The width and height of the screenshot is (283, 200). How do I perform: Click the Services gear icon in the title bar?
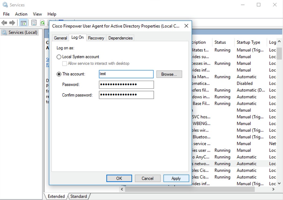(5, 5)
